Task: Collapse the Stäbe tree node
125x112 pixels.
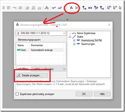Action: tap(70, 37)
